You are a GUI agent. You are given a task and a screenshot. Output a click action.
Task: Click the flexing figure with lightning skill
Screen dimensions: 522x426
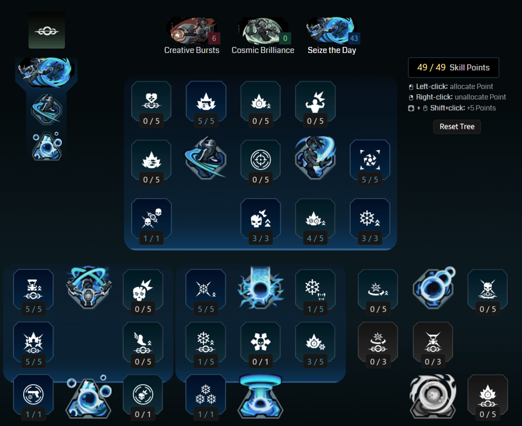tap(315, 104)
